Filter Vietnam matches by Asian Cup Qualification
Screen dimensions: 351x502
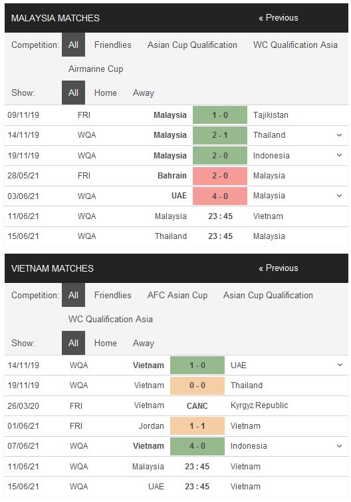pos(268,295)
